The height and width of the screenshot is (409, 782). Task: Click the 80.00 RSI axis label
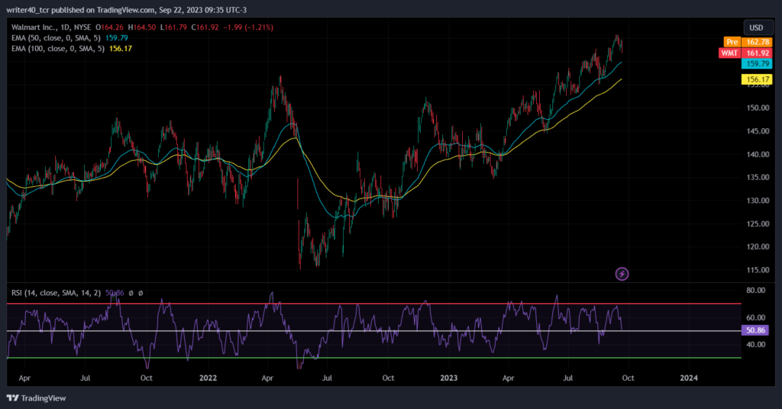click(755, 290)
